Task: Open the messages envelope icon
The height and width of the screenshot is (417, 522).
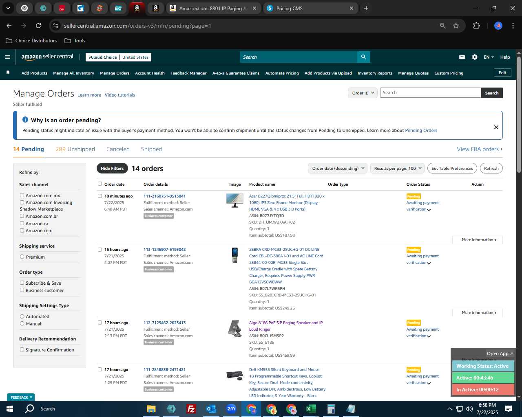Action: (x=462, y=57)
